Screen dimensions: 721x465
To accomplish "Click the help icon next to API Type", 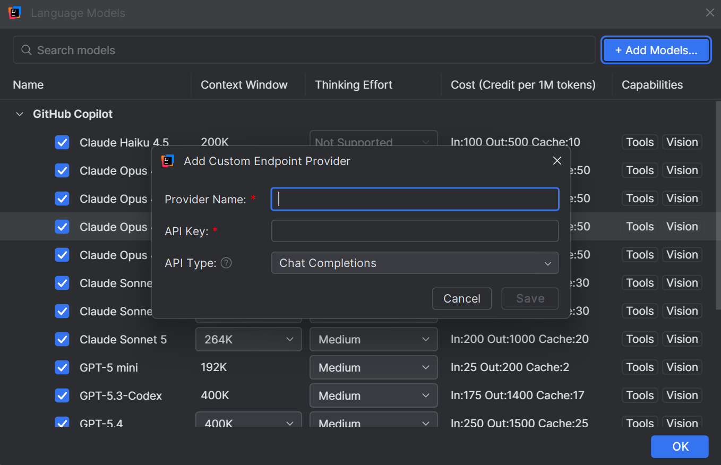I will coord(226,263).
